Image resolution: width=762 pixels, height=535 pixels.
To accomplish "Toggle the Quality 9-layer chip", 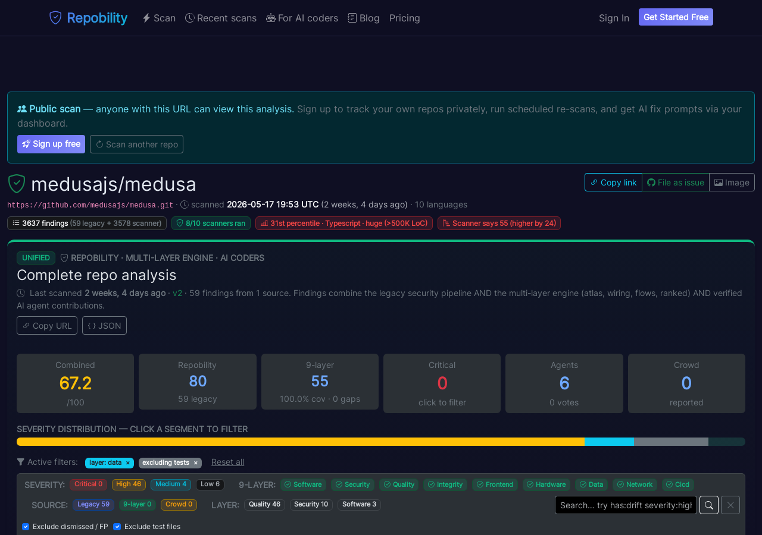I will tap(399, 484).
